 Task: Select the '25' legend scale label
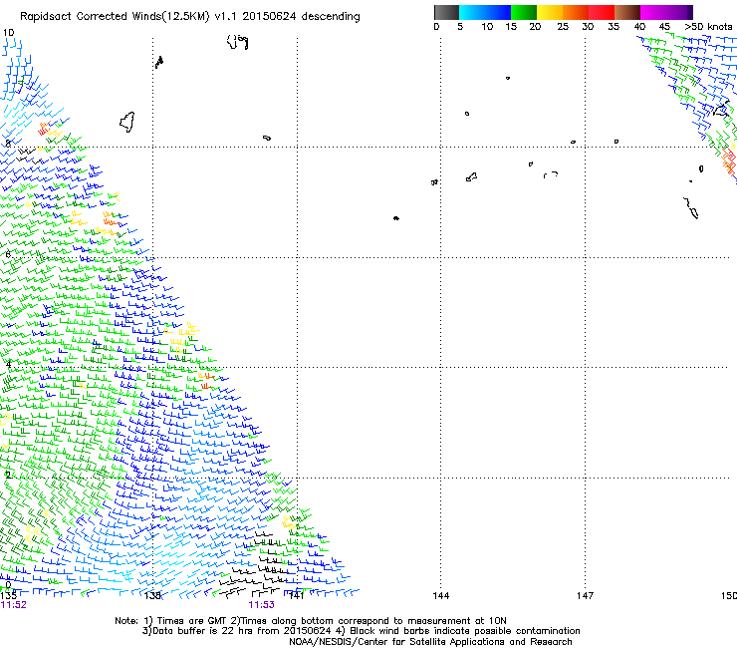(x=563, y=27)
